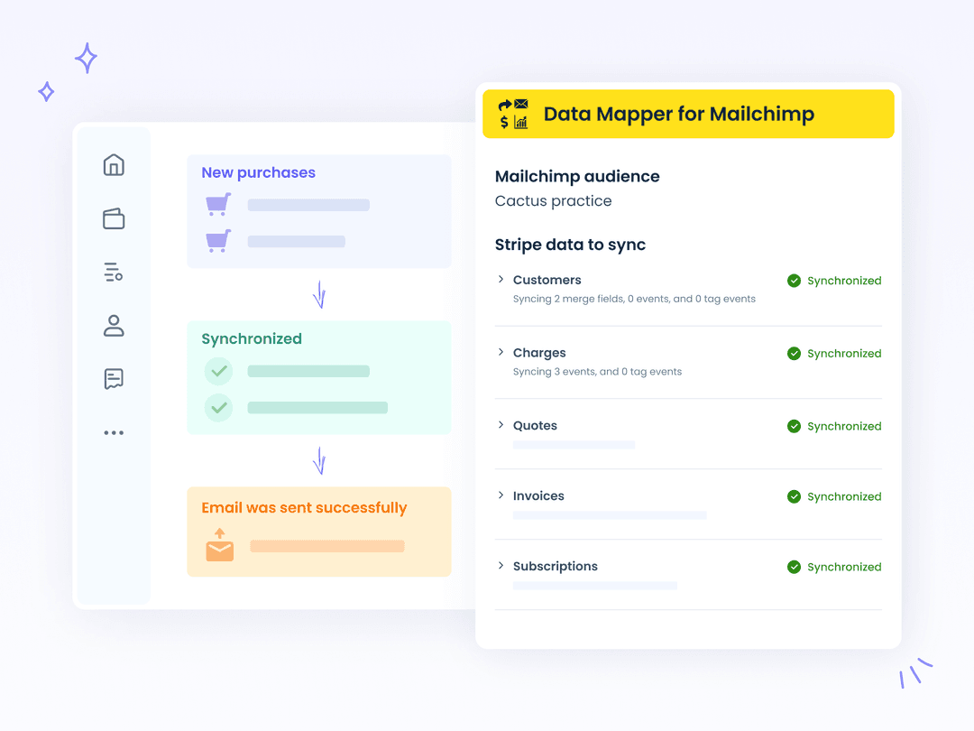Image resolution: width=974 pixels, height=731 pixels.
Task: Click Synchronized status text for Subscriptions
Action: pos(844,566)
